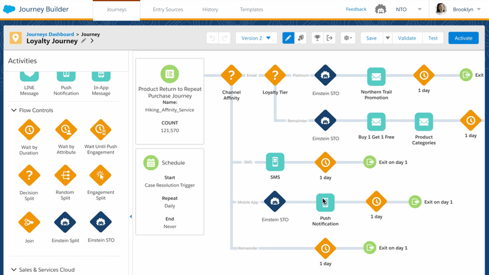The width and height of the screenshot is (489, 275).
Task: Edit the Loyalty Journey name pencil icon
Action: (84, 41)
